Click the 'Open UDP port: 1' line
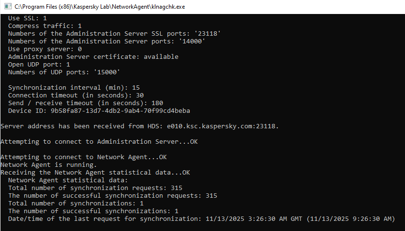The image size is (405, 231). pyautogui.click(x=39, y=64)
